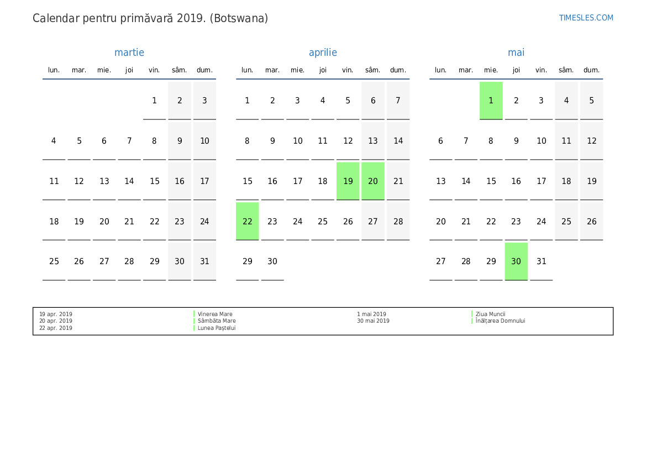Select March 1 in the calendar
This screenshot has height=457, width=646.
tap(154, 101)
